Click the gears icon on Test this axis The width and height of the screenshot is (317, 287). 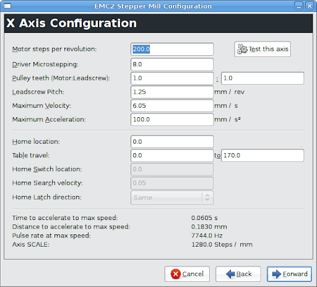pos(242,49)
